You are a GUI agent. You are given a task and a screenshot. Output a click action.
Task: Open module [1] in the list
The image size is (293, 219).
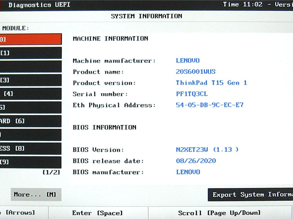tap(31, 53)
